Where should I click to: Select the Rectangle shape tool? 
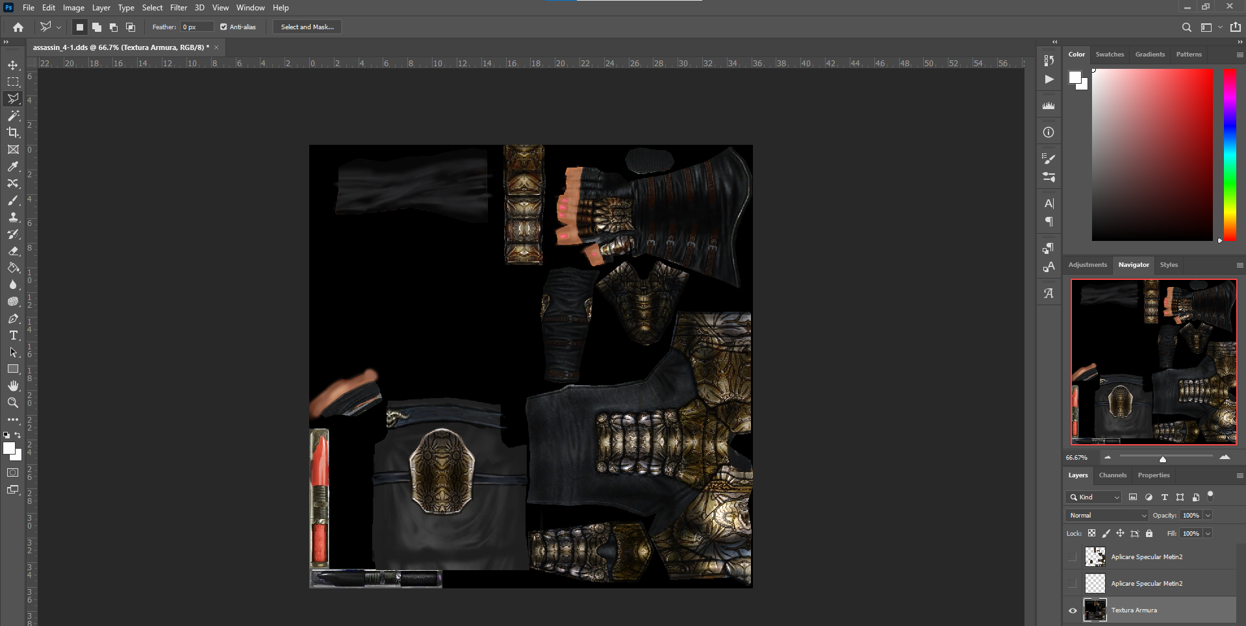pos(13,369)
